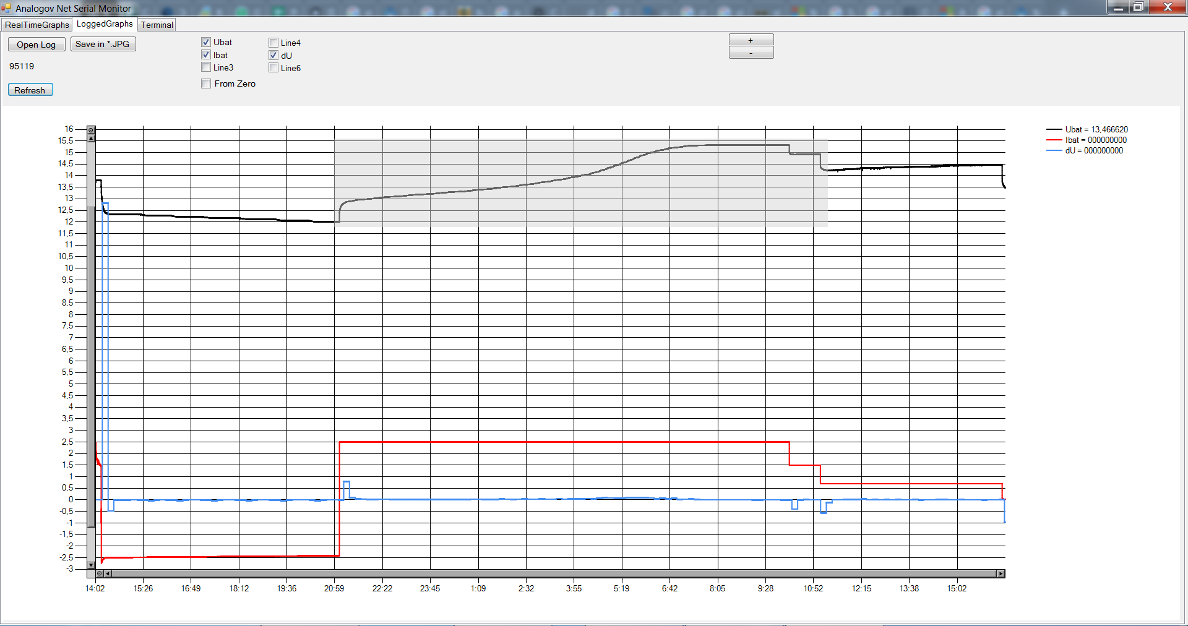Click the vertical axis zoom reset icon
Screen dimensions: 1188x626
pos(91,130)
